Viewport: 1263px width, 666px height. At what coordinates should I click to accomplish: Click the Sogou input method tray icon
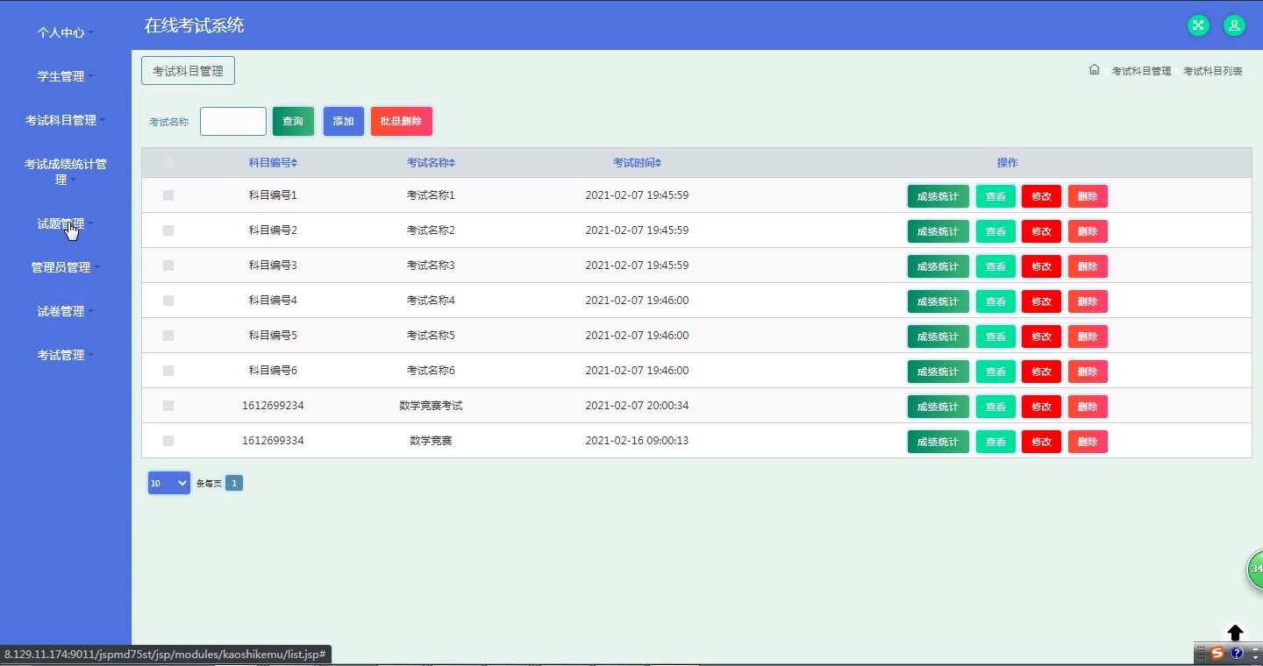tap(1217, 653)
